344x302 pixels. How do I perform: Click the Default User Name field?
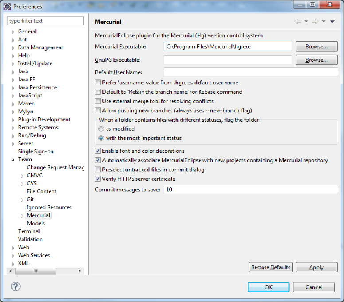[250, 72]
